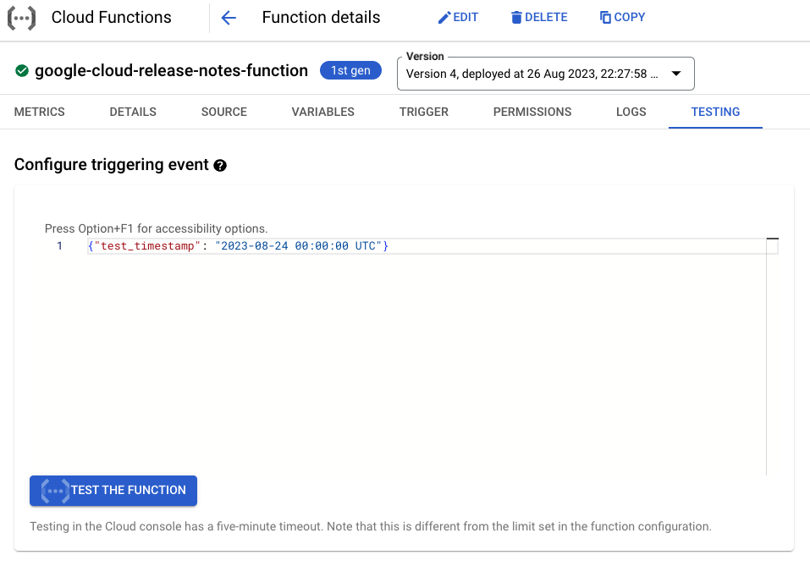Click the test_timestamp key in the JSON
Image resolution: width=810 pixels, height=577 pixels.
[147, 246]
